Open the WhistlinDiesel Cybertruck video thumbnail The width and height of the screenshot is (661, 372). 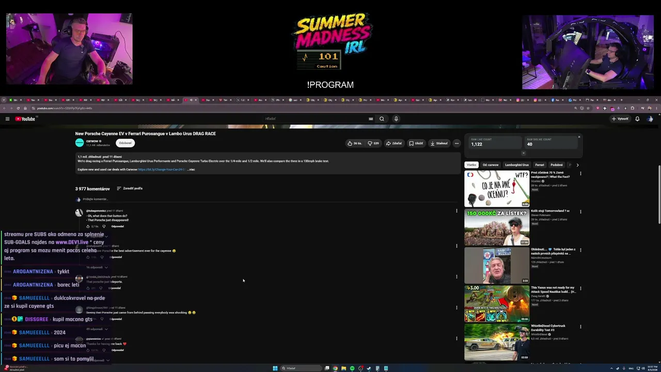click(497, 342)
